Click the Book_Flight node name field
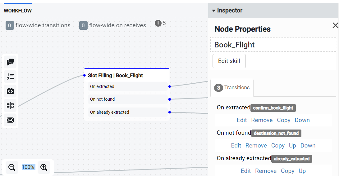 (x=273, y=45)
